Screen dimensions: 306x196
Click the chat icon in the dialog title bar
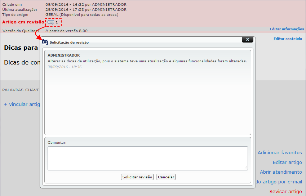tap(45, 42)
